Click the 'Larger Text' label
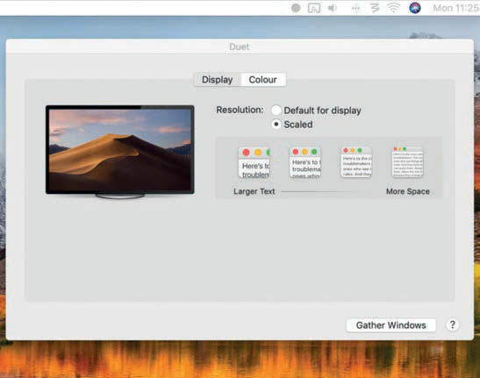The image size is (480, 378). 254,191
